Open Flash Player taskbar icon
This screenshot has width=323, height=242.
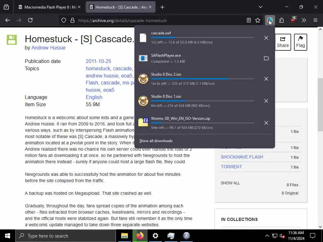(186, 236)
